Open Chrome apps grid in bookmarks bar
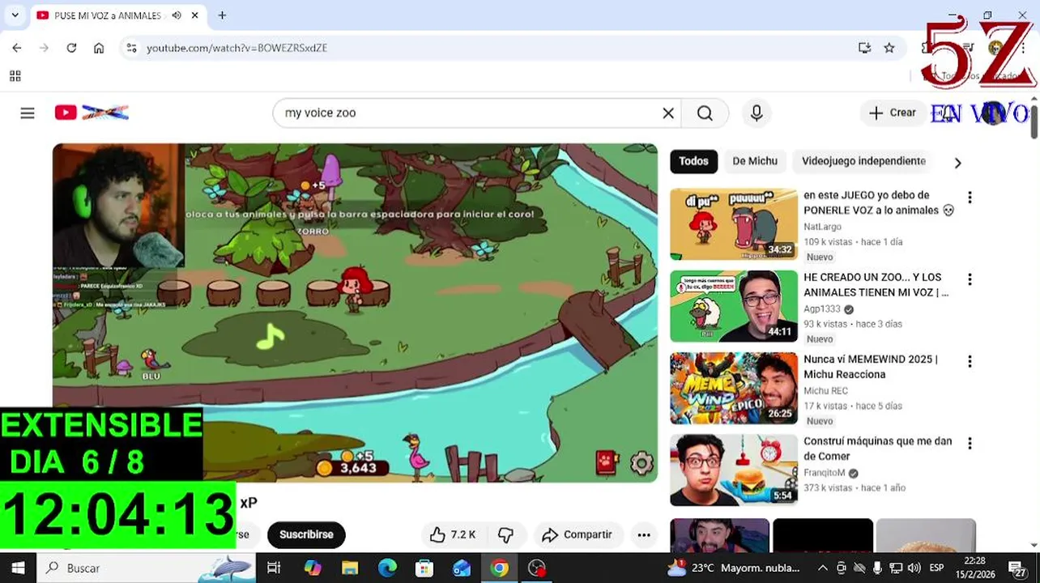 point(15,76)
